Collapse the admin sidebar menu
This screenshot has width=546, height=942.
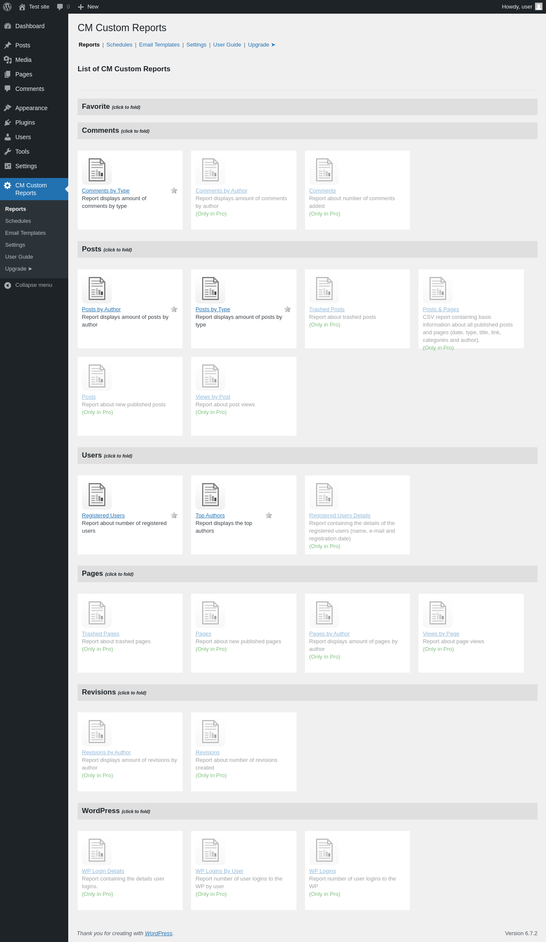34,285
